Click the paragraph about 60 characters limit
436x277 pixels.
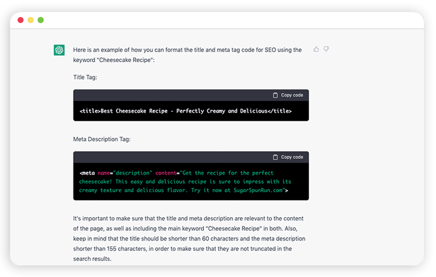coord(189,239)
